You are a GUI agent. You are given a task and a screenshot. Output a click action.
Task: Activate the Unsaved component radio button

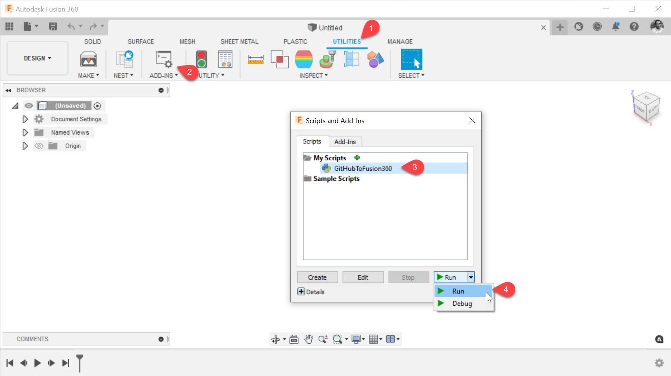pos(97,106)
